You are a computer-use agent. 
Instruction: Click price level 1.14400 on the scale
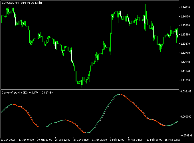185,16
